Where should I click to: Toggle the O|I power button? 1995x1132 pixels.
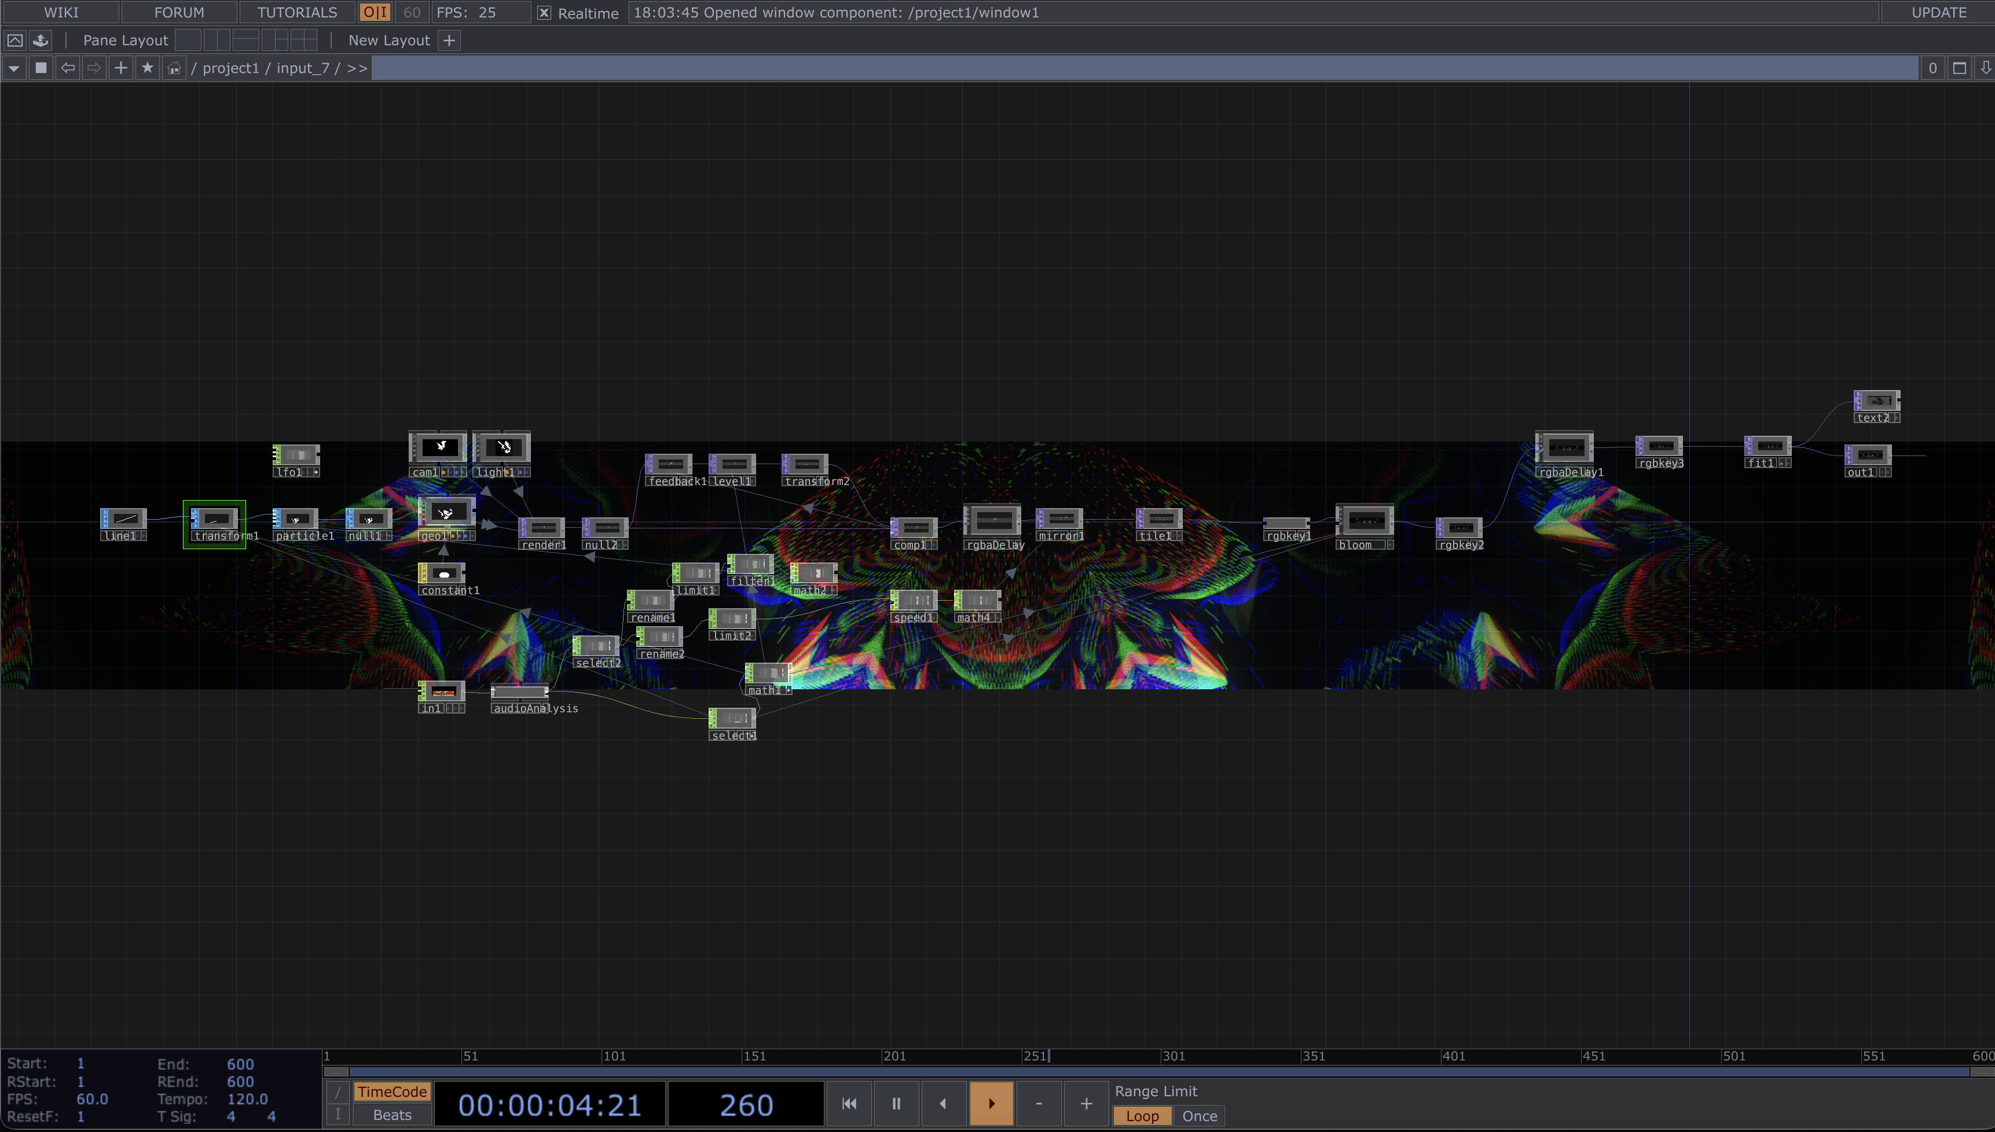pos(375,12)
